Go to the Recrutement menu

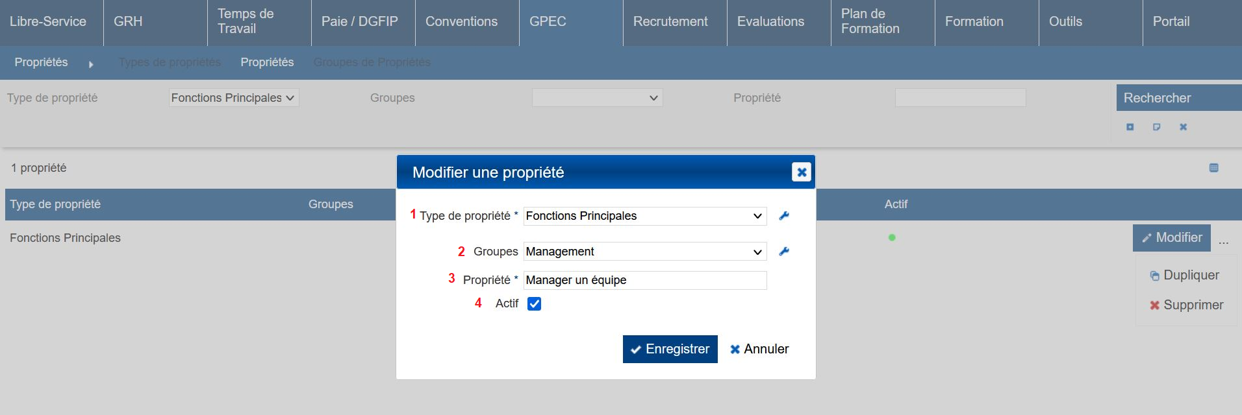[670, 22]
